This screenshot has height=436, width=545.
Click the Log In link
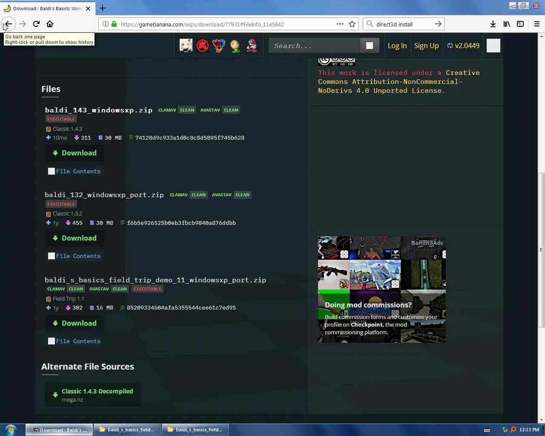pos(397,46)
